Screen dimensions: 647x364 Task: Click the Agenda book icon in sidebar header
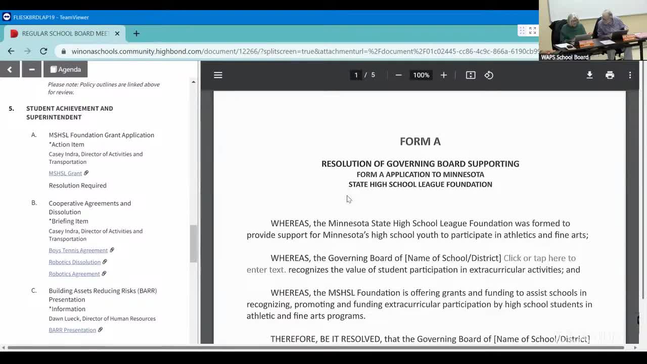55,69
